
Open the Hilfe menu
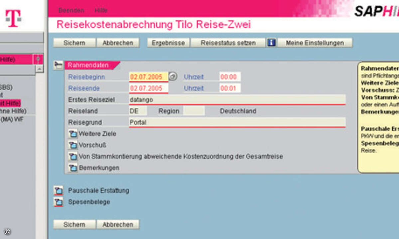tap(101, 10)
